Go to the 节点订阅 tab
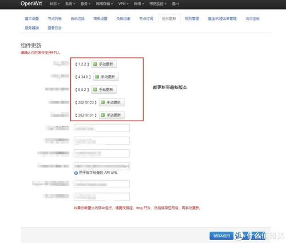The height and width of the screenshot is (243, 286). 146,19
